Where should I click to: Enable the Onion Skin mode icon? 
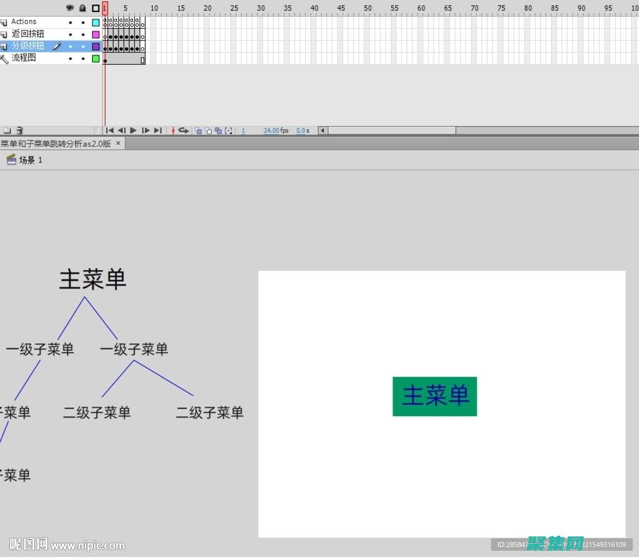tap(198, 130)
